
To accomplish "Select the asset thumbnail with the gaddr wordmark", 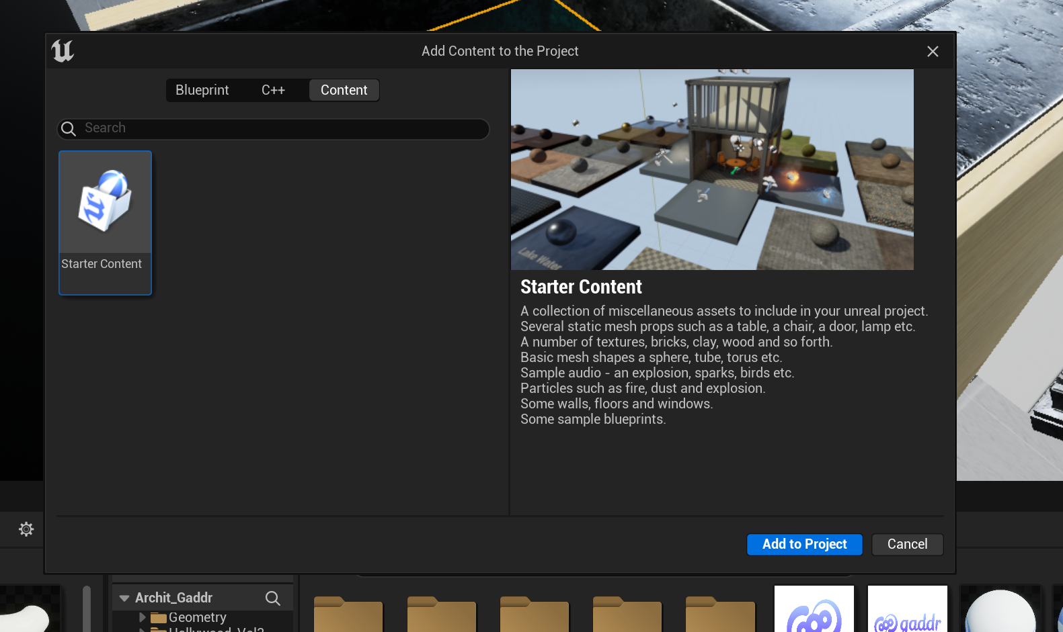I will [907, 609].
